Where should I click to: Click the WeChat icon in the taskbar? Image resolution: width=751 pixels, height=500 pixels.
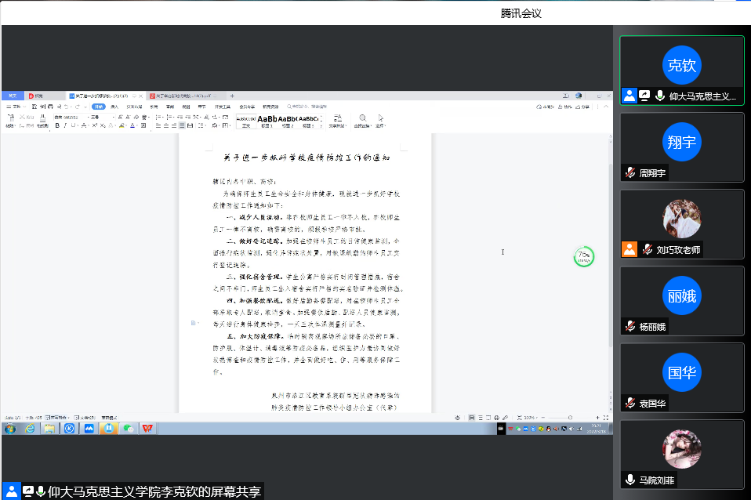pos(127,429)
